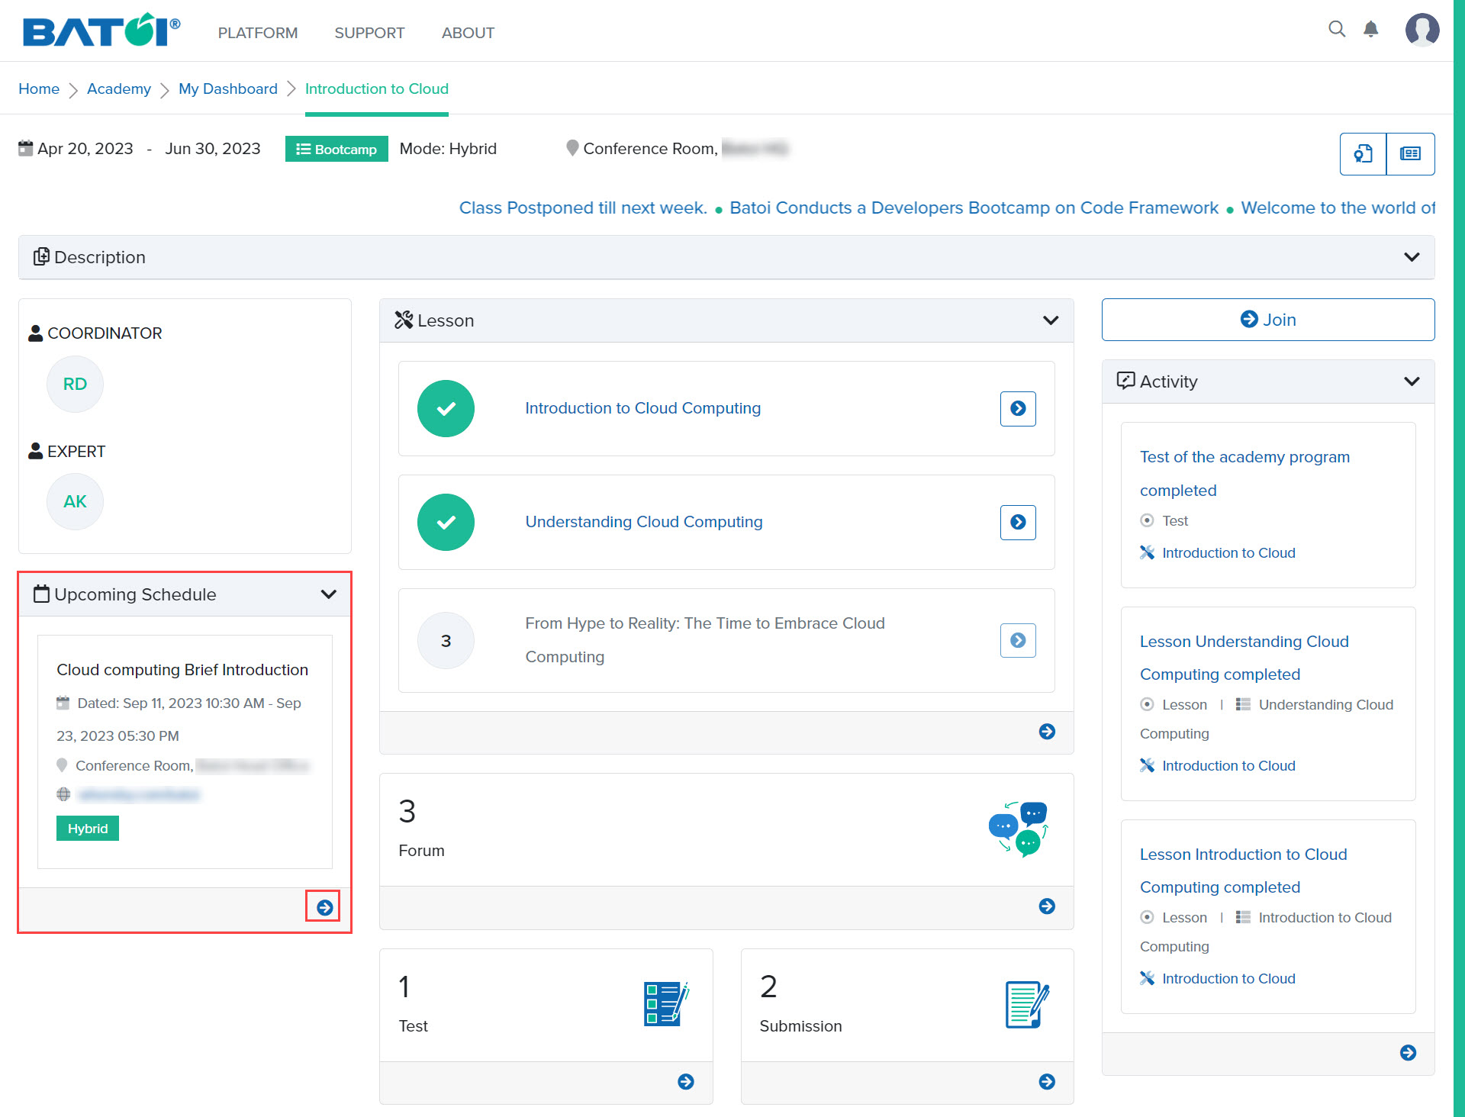Click the AK expert avatar
Image resolution: width=1465 pixels, height=1117 pixels.
(75, 502)
